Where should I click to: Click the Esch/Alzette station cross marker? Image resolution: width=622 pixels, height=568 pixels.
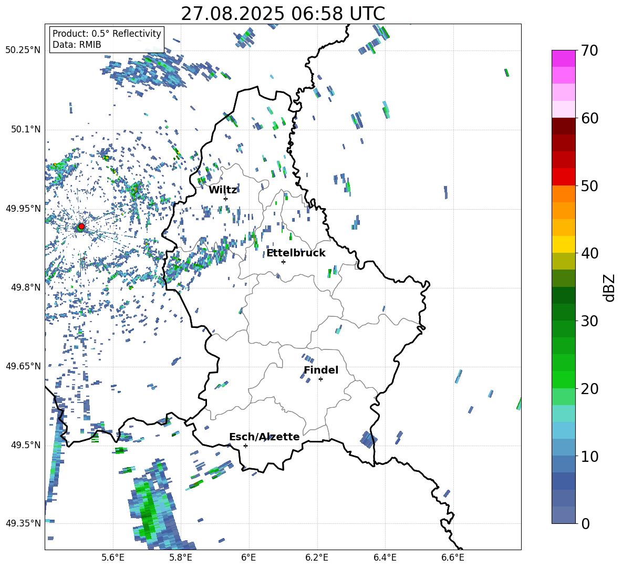pos(245,446)
